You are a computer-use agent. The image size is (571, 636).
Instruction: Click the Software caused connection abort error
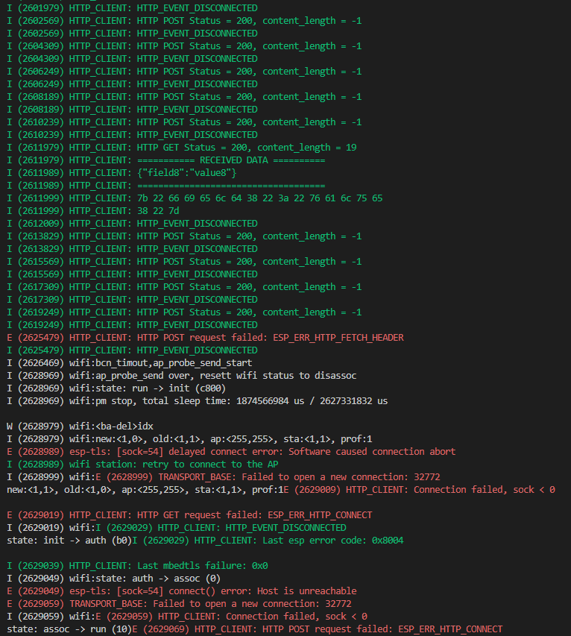pyautogui.click(x=231, y=451)
